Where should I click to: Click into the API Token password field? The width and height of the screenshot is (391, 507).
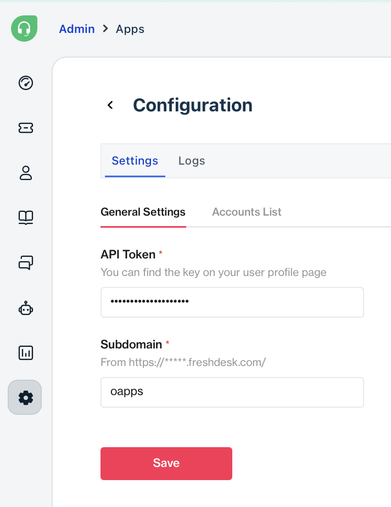232,302
